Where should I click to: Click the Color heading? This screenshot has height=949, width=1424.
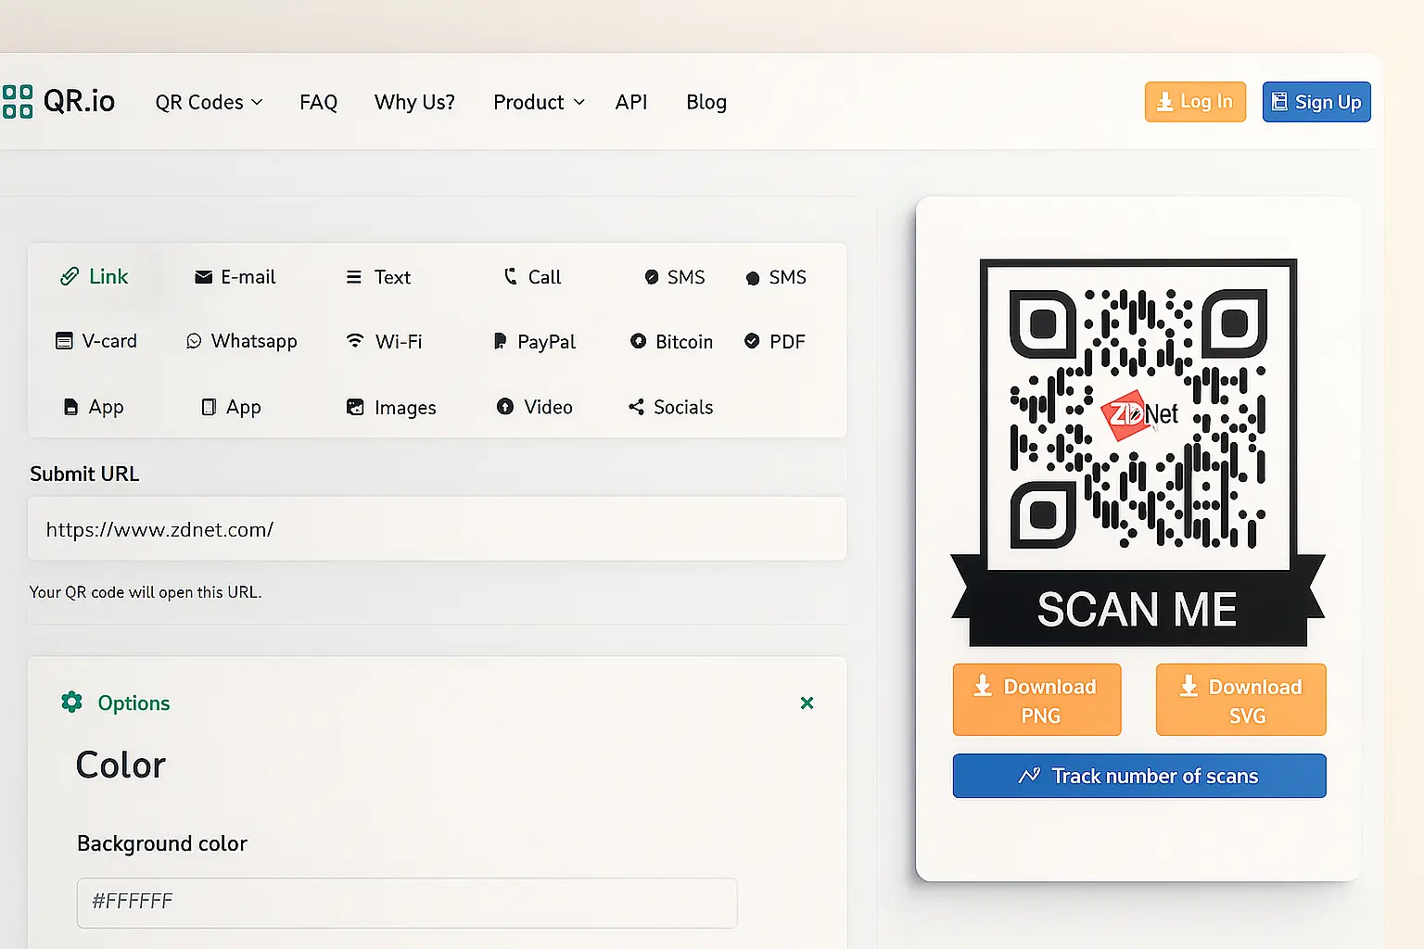pyautogui.click(x=121, y=765)
